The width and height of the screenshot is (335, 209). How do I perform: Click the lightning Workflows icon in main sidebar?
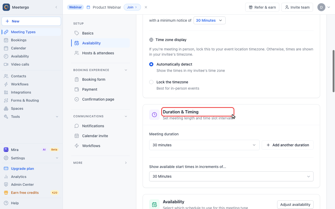(x=6, y=84)
